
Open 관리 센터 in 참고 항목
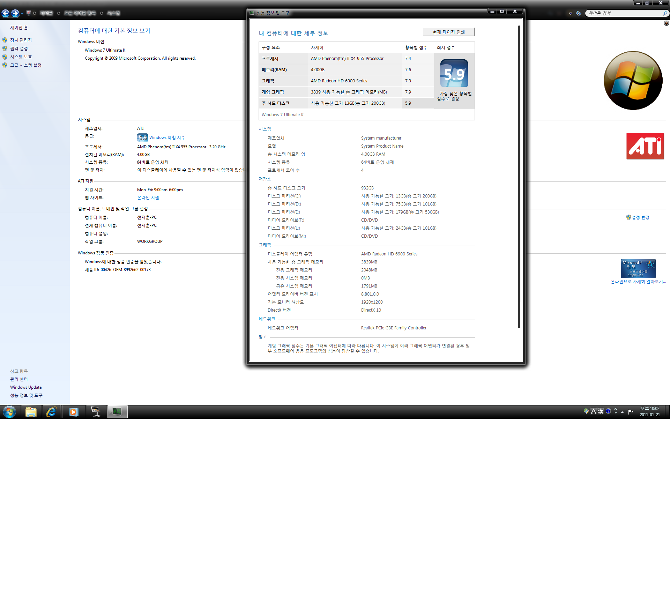(19, 379)
